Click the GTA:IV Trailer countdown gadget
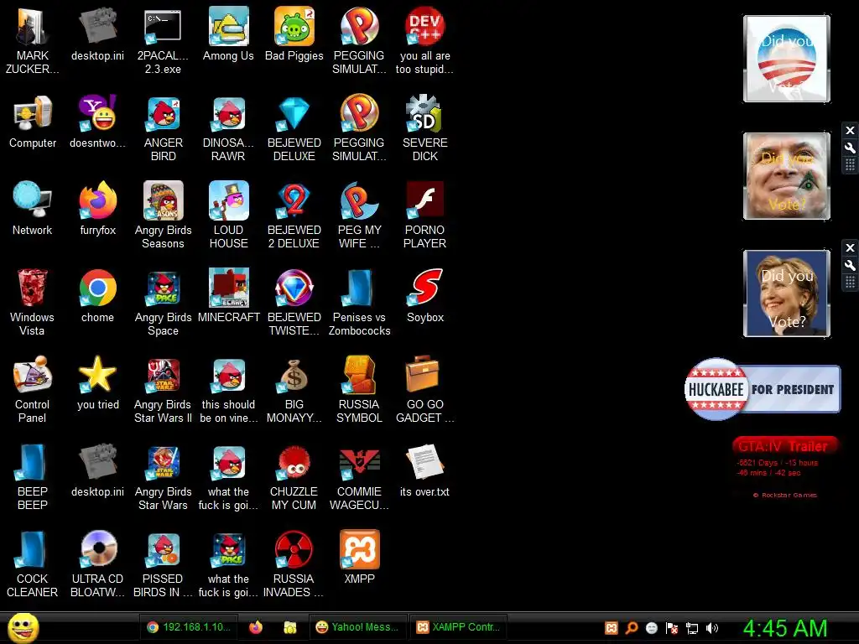859x644 pixels. pos(784,467)
